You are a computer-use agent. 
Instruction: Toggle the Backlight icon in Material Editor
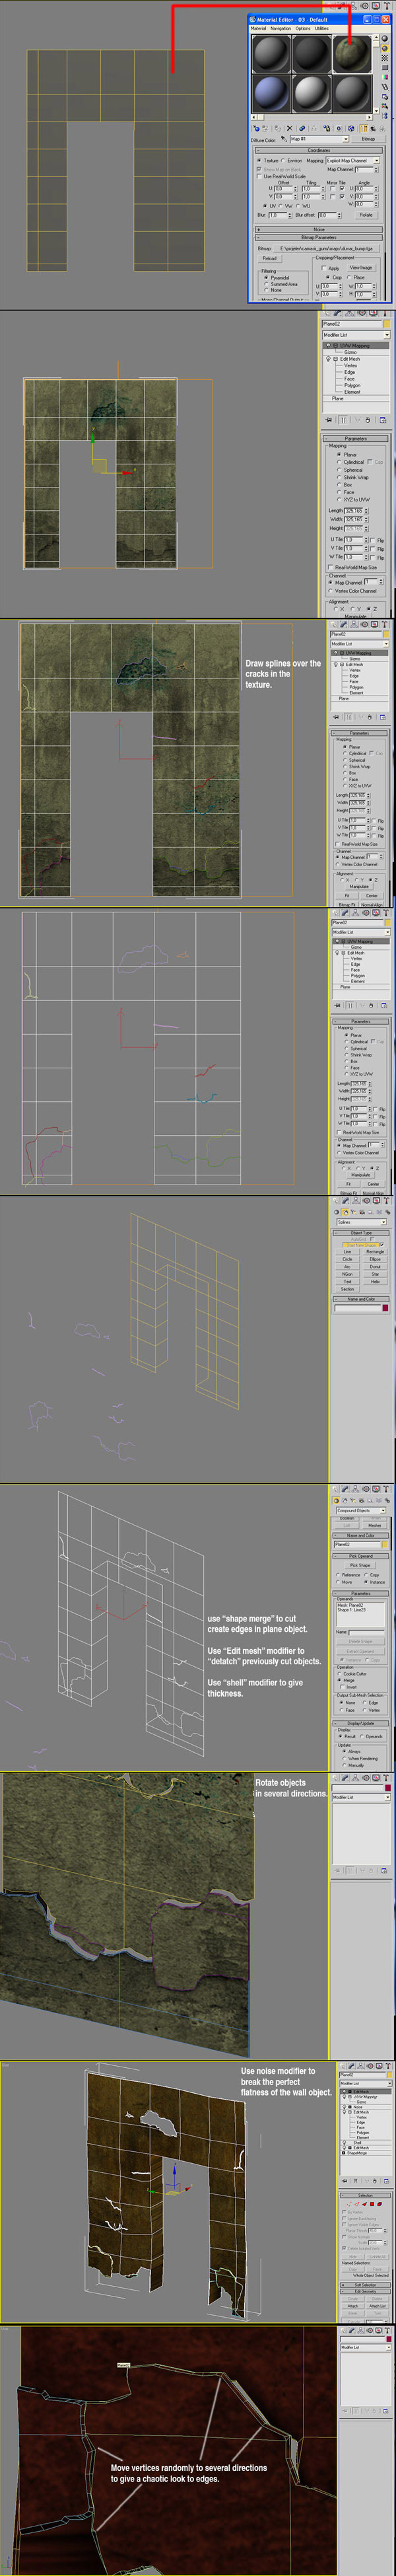(385, 48)
